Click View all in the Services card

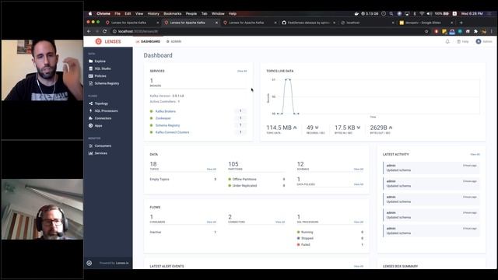(x=242, y=71)
